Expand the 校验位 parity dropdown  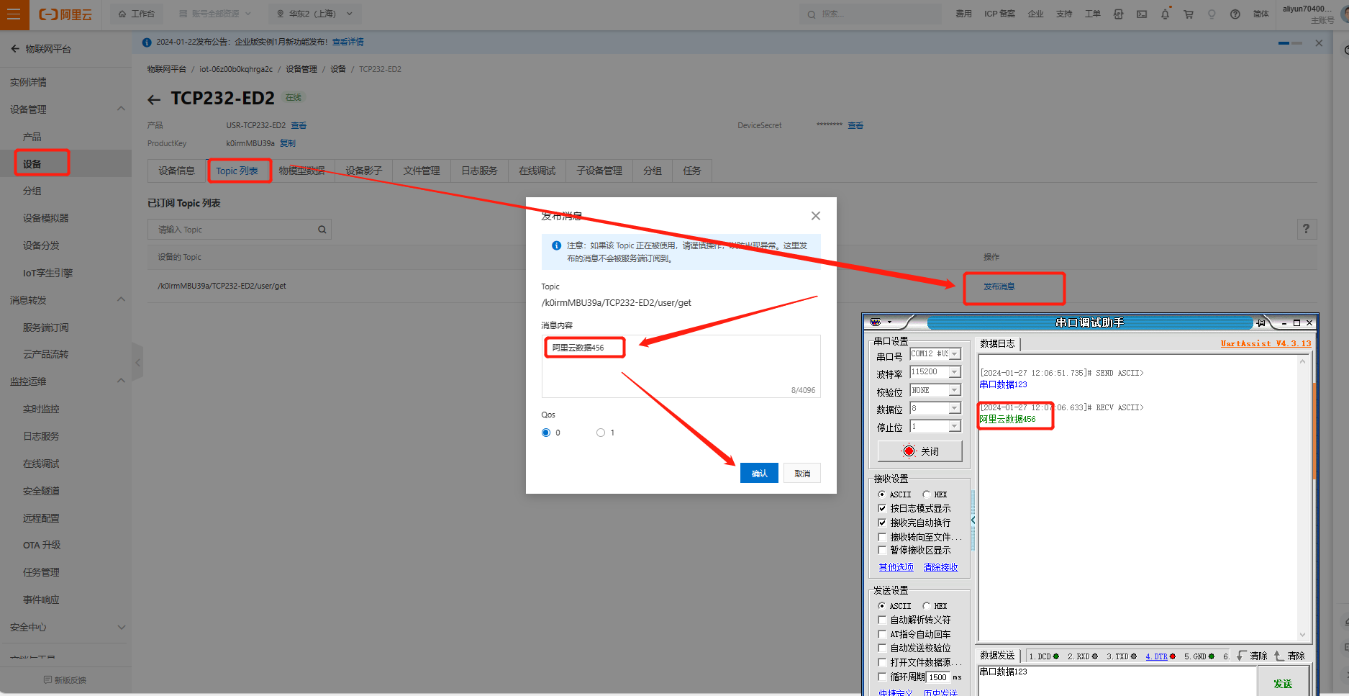tap(955, 390)
